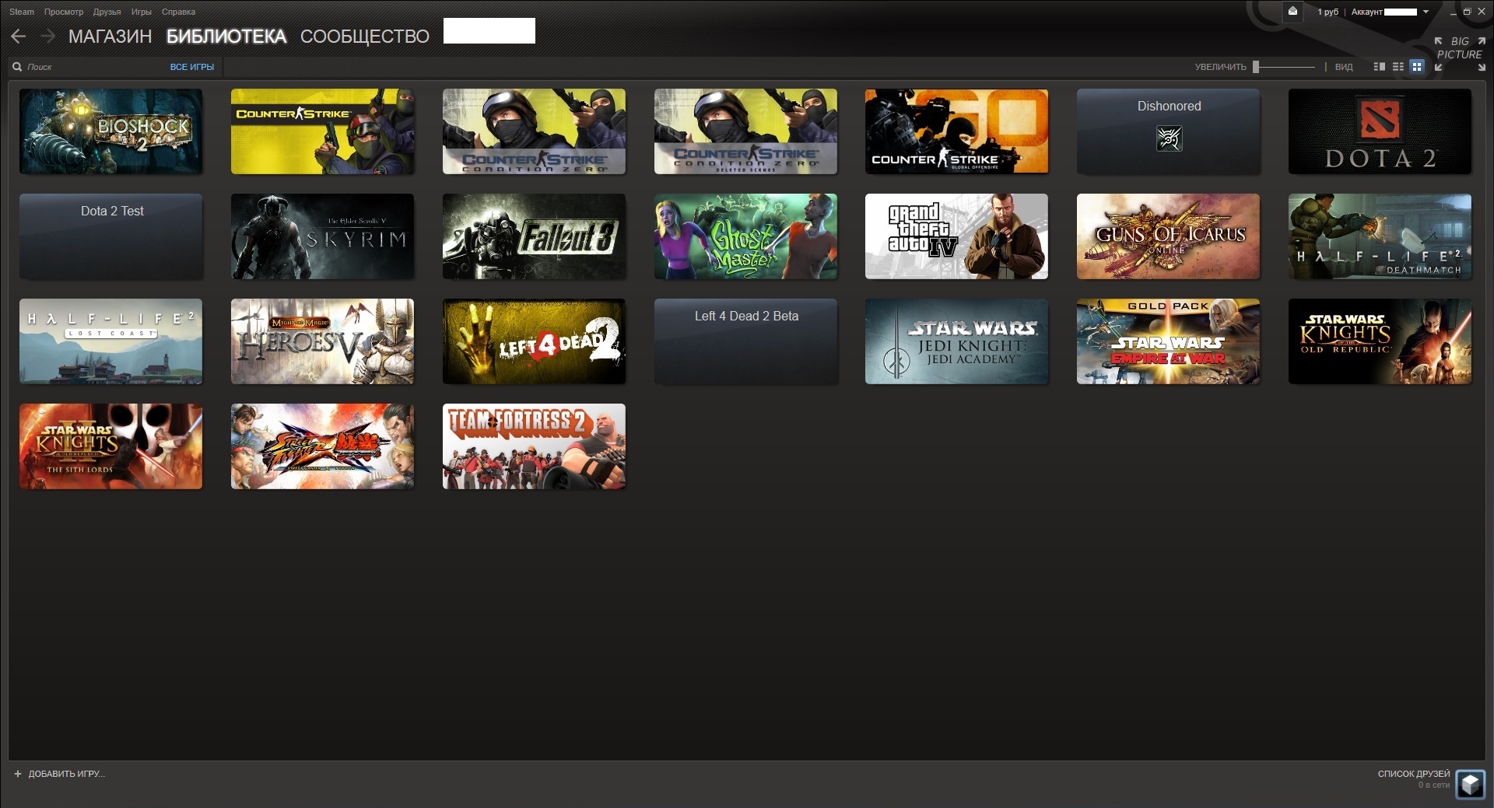Image resolution: width=1494 pixels, height=808 pixels.
Task: Select the yellow Counter-Strike tile
Action: tap(322, 131)
